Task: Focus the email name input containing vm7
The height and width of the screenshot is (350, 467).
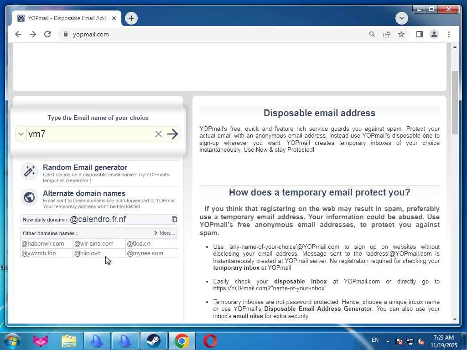Action: (x=90, y=134)
